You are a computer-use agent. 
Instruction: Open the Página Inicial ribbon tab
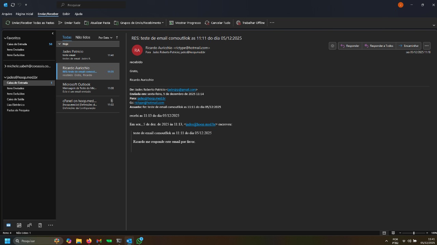coord(24,14)
